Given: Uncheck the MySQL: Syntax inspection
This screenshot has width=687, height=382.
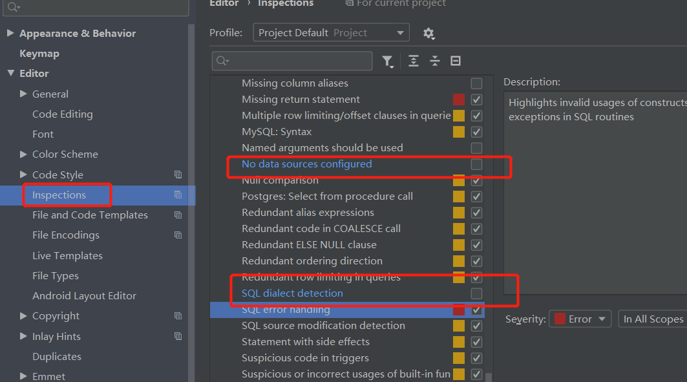Looking at the screenshot, I should 476,132.
